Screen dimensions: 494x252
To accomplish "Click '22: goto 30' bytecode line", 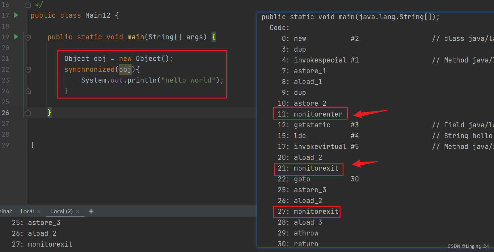I will pos(318,179).
